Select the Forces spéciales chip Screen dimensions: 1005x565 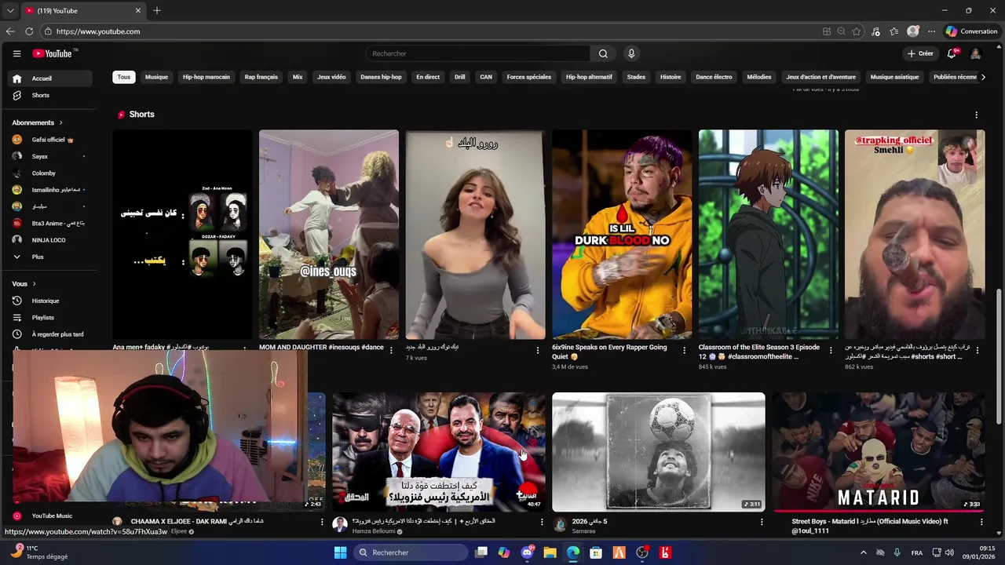point(528,77)
